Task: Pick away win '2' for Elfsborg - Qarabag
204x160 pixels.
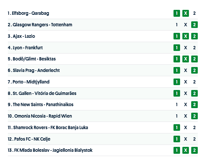Action: pos(194,13)
